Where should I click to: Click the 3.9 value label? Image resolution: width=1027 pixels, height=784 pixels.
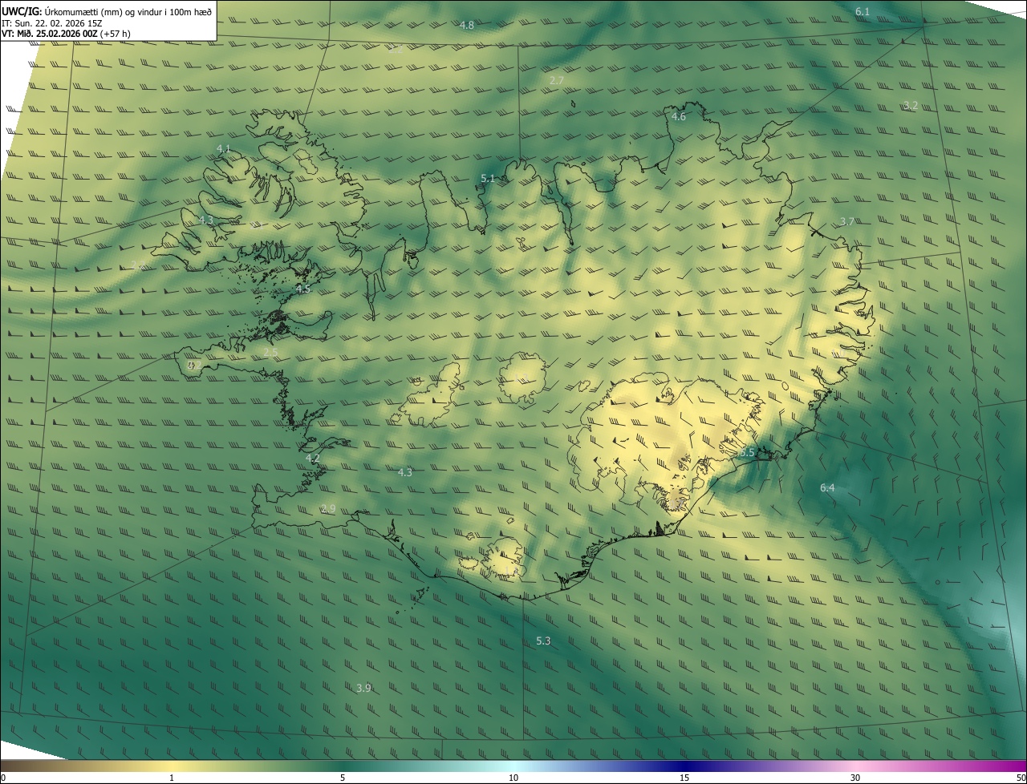[363, 689]
